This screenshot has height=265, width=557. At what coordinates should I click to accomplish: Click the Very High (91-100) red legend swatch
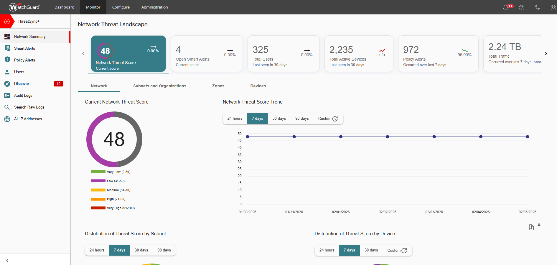pyautogui.click(x=98, y=208)
